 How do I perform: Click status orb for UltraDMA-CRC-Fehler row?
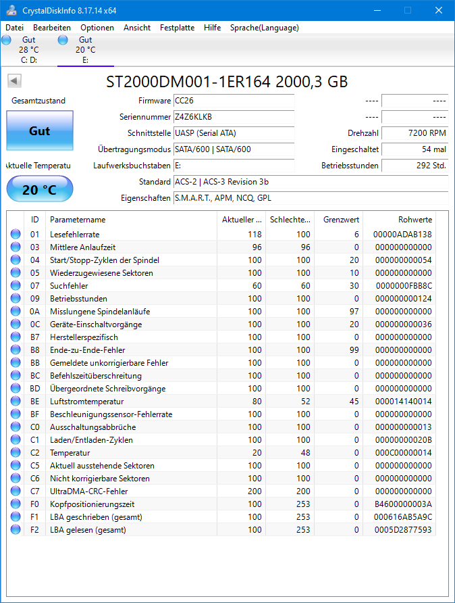click(x=16, y=491)
